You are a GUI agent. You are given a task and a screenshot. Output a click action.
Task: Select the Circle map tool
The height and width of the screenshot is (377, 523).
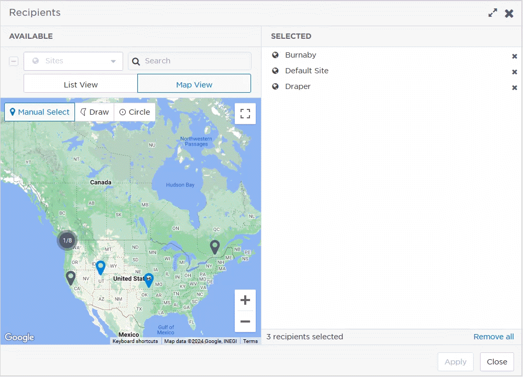click(135, 112)
